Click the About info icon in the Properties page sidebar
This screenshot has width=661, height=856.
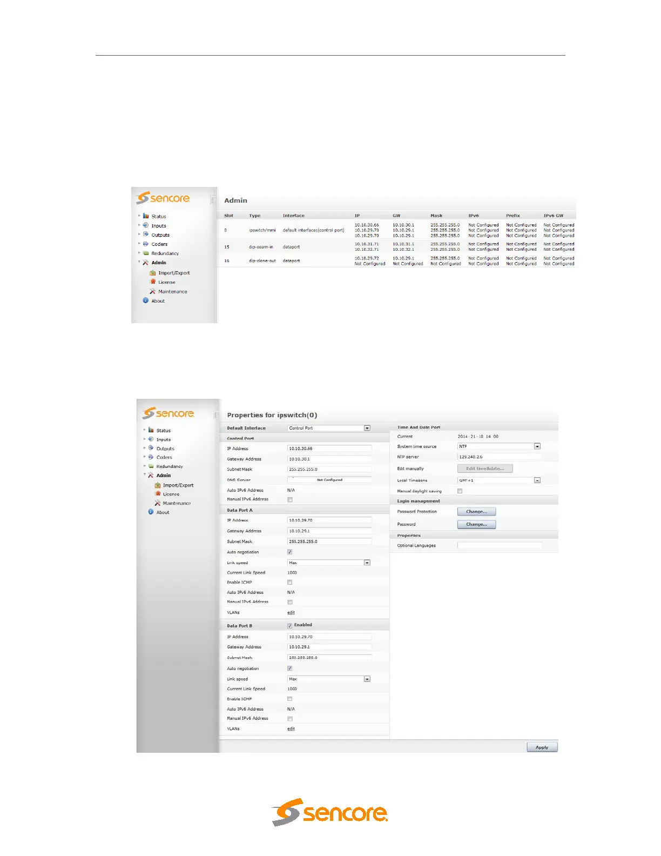(151, 512)
